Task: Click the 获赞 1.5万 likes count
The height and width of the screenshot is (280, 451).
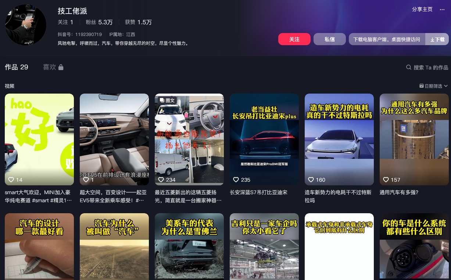Action: [138, 22]
